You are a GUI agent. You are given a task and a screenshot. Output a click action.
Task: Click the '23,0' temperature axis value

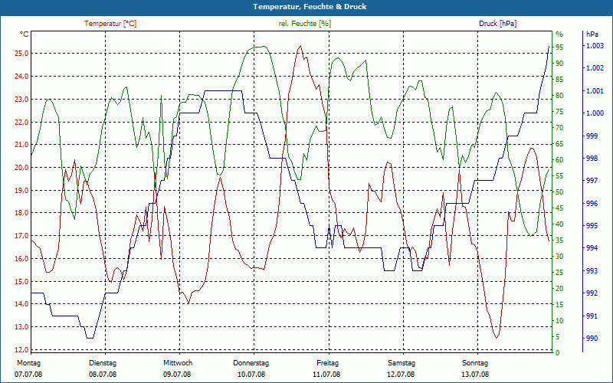coord(21,99)
